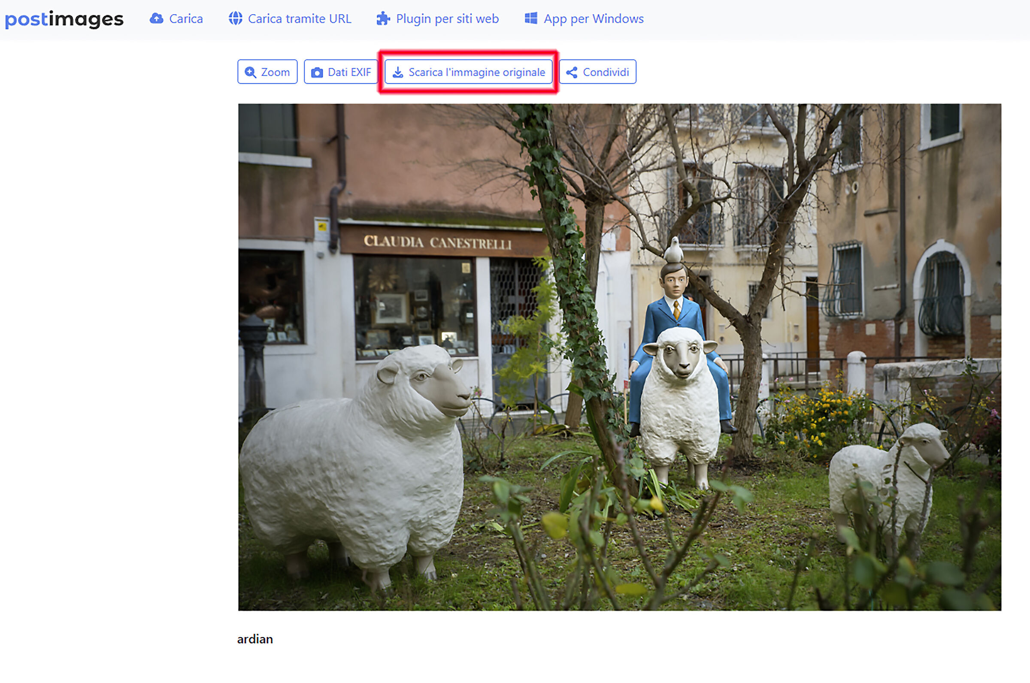Open Plugin per siti web link
This screenshot has width=1030, height=683.
tap(437, 19)
